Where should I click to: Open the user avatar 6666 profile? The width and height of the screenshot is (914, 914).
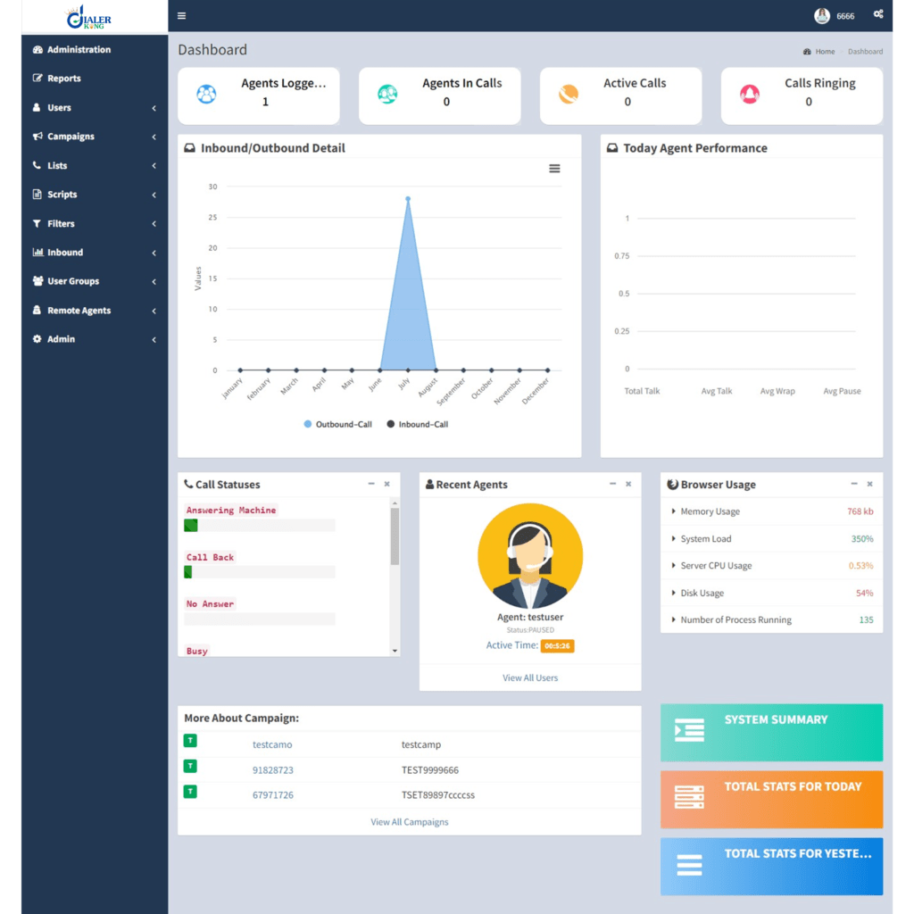point(835,16)
